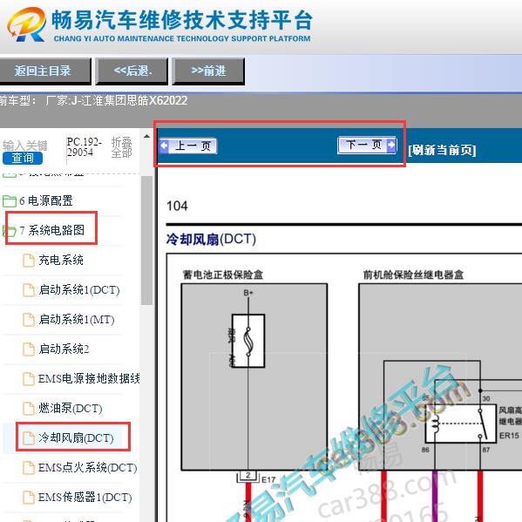Click the 启动系统1(DCT) page icon
Screen dimensions: 522x522
[29, 290]
